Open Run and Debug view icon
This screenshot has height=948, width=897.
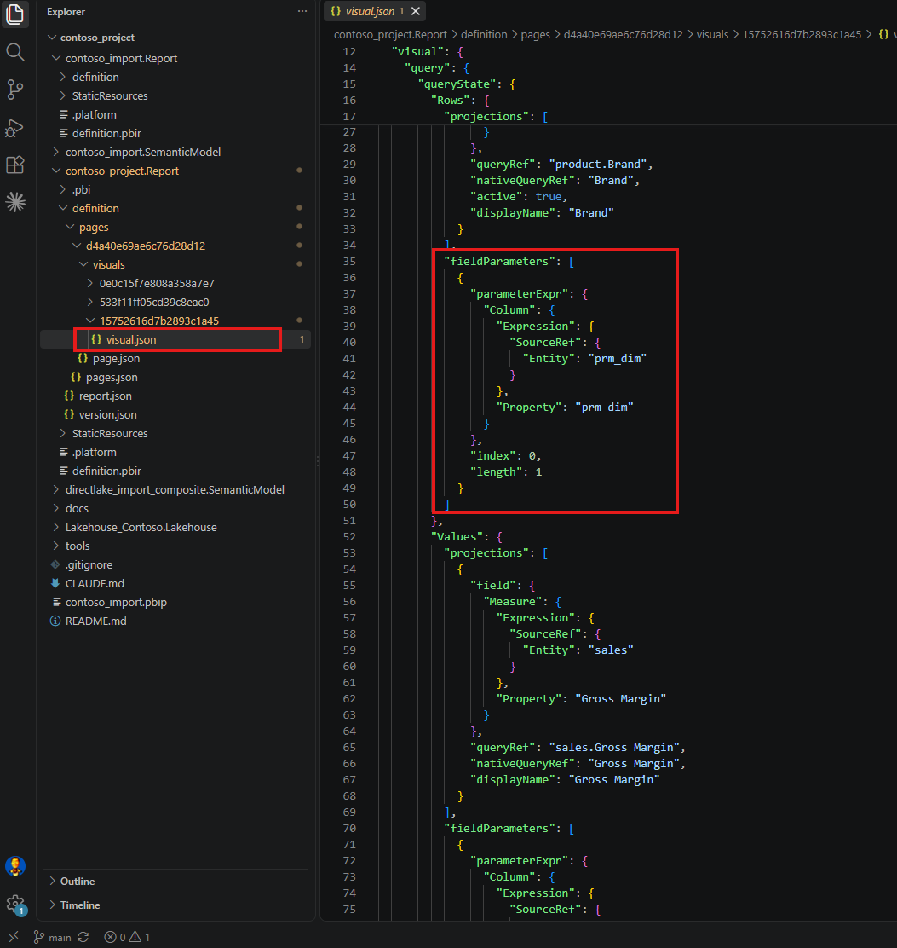[15, 128]
